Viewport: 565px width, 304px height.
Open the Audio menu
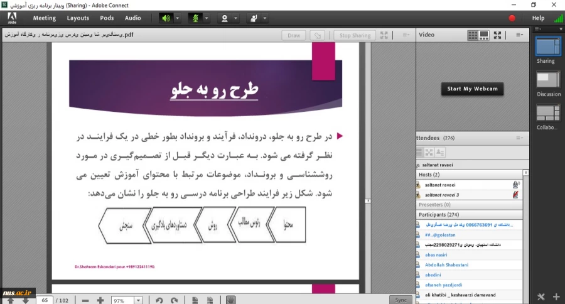pyautogui.click(x=132, y=18)
